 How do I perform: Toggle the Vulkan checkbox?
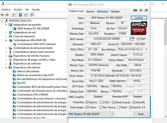coord(87,107)
